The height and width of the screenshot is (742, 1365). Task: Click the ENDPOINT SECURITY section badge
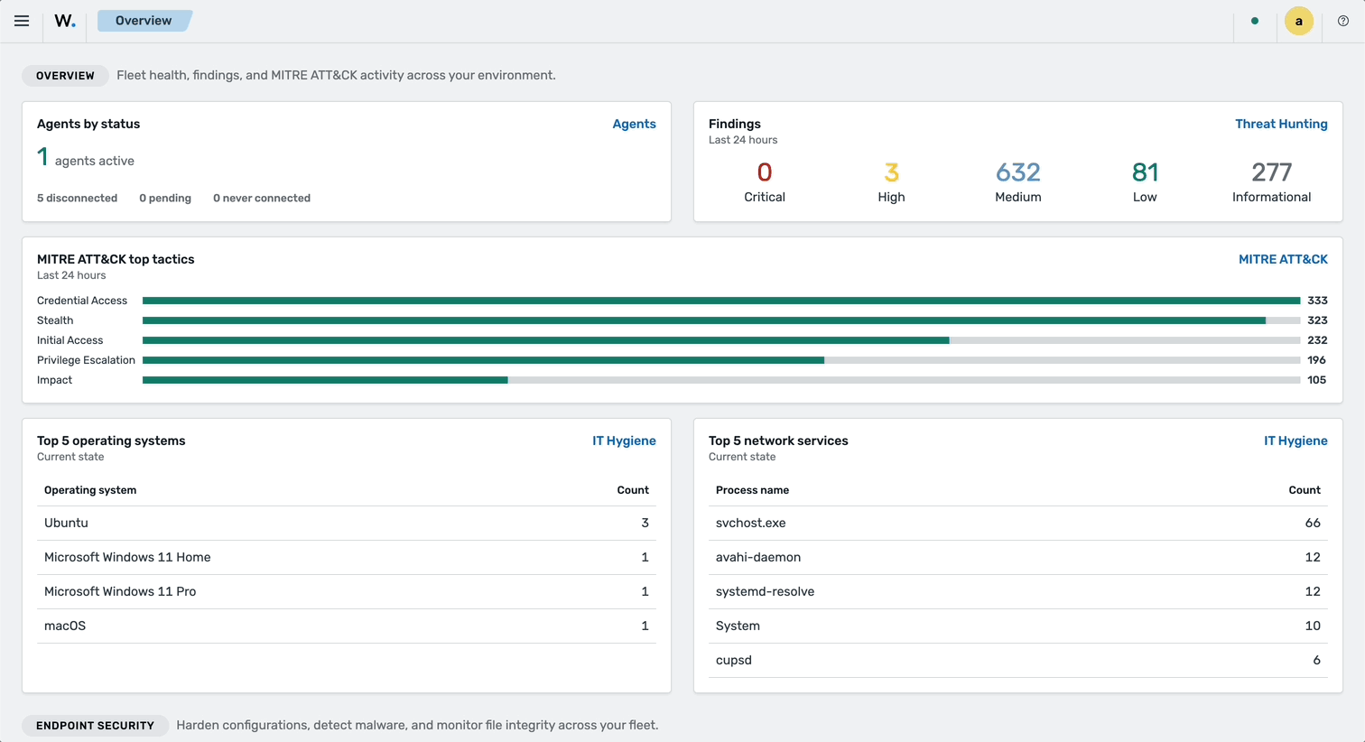95,726
